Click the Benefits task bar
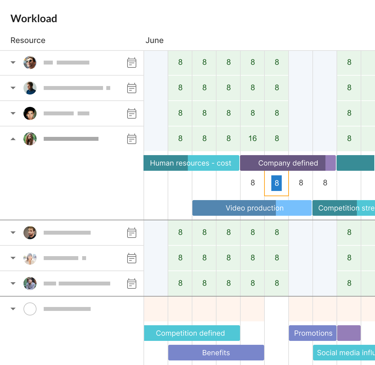375x365 pixels. point(216,353)
